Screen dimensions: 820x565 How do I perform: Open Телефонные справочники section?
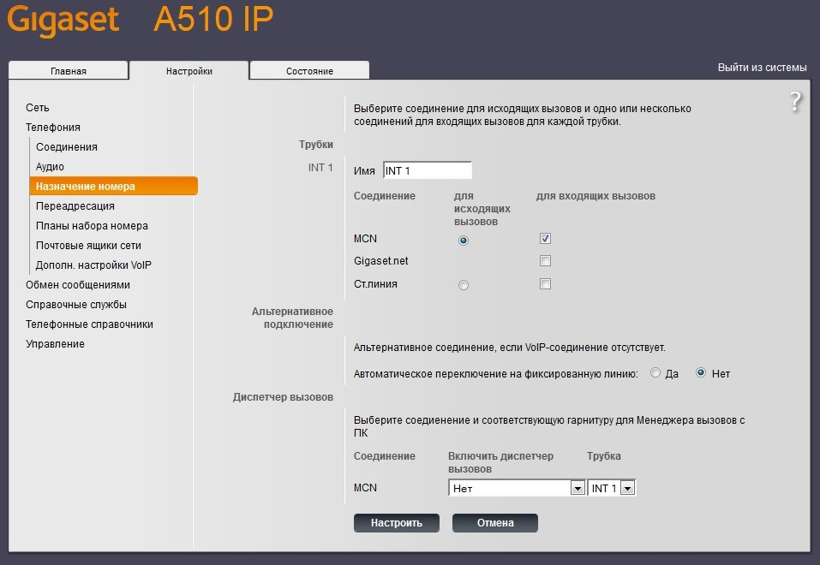point(89,324)
